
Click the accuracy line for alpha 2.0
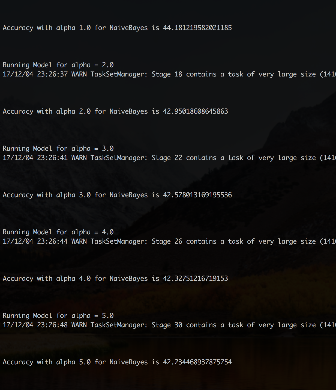[115, 111]
